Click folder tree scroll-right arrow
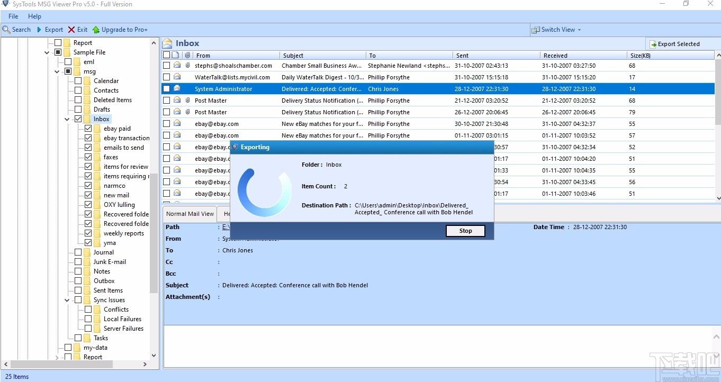 (145, 364)
